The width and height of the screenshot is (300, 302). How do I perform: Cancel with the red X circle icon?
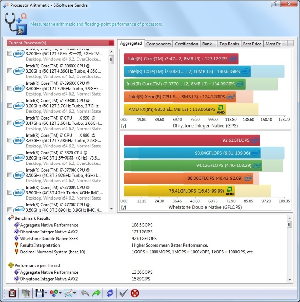(x=135, y=293)
